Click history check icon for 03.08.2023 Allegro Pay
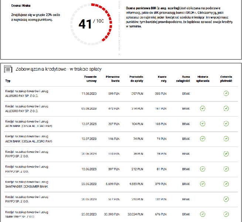This screenshot has width=242, height=222. click(202, 108)
